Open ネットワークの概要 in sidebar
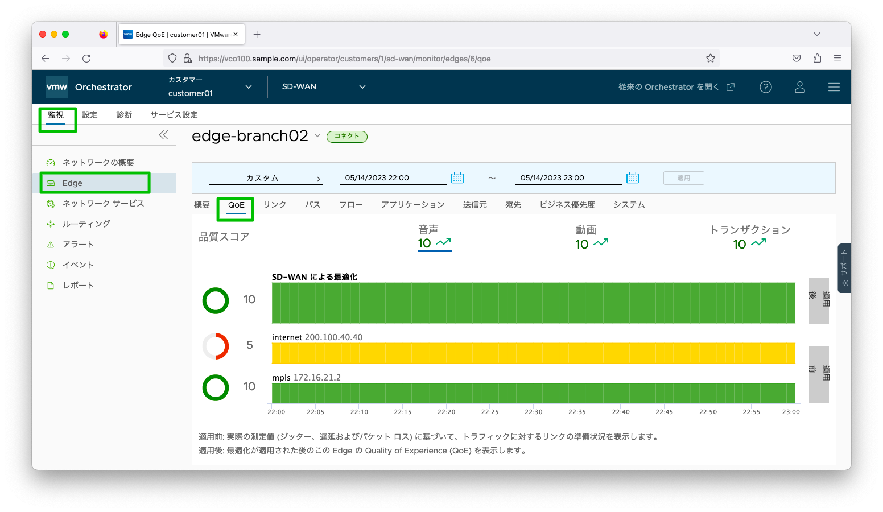The width and height of the screenshot is (883, 512). point(98,163)
